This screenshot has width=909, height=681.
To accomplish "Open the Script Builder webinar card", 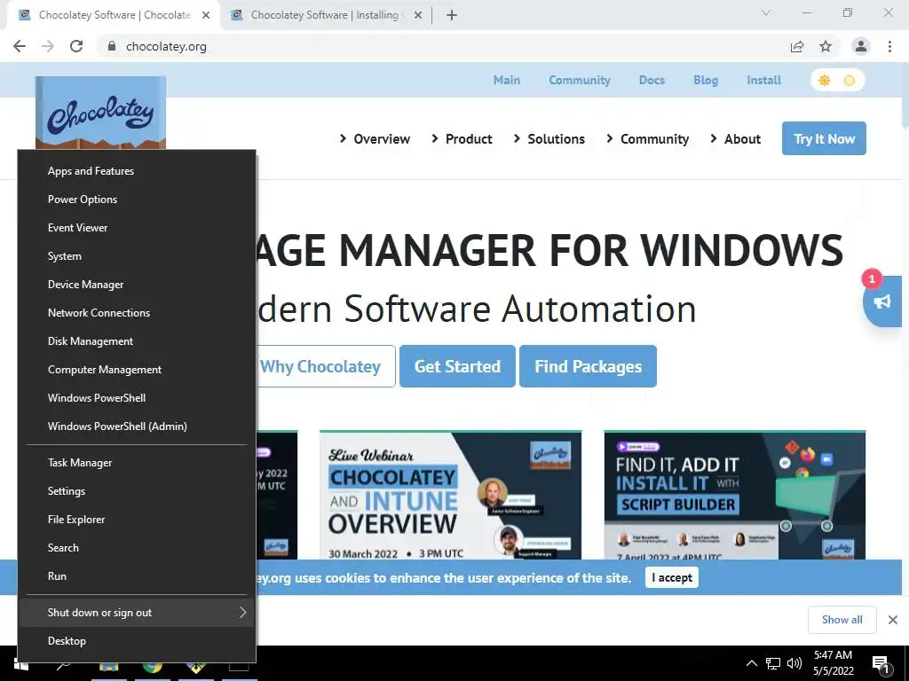I will (734, 495).
